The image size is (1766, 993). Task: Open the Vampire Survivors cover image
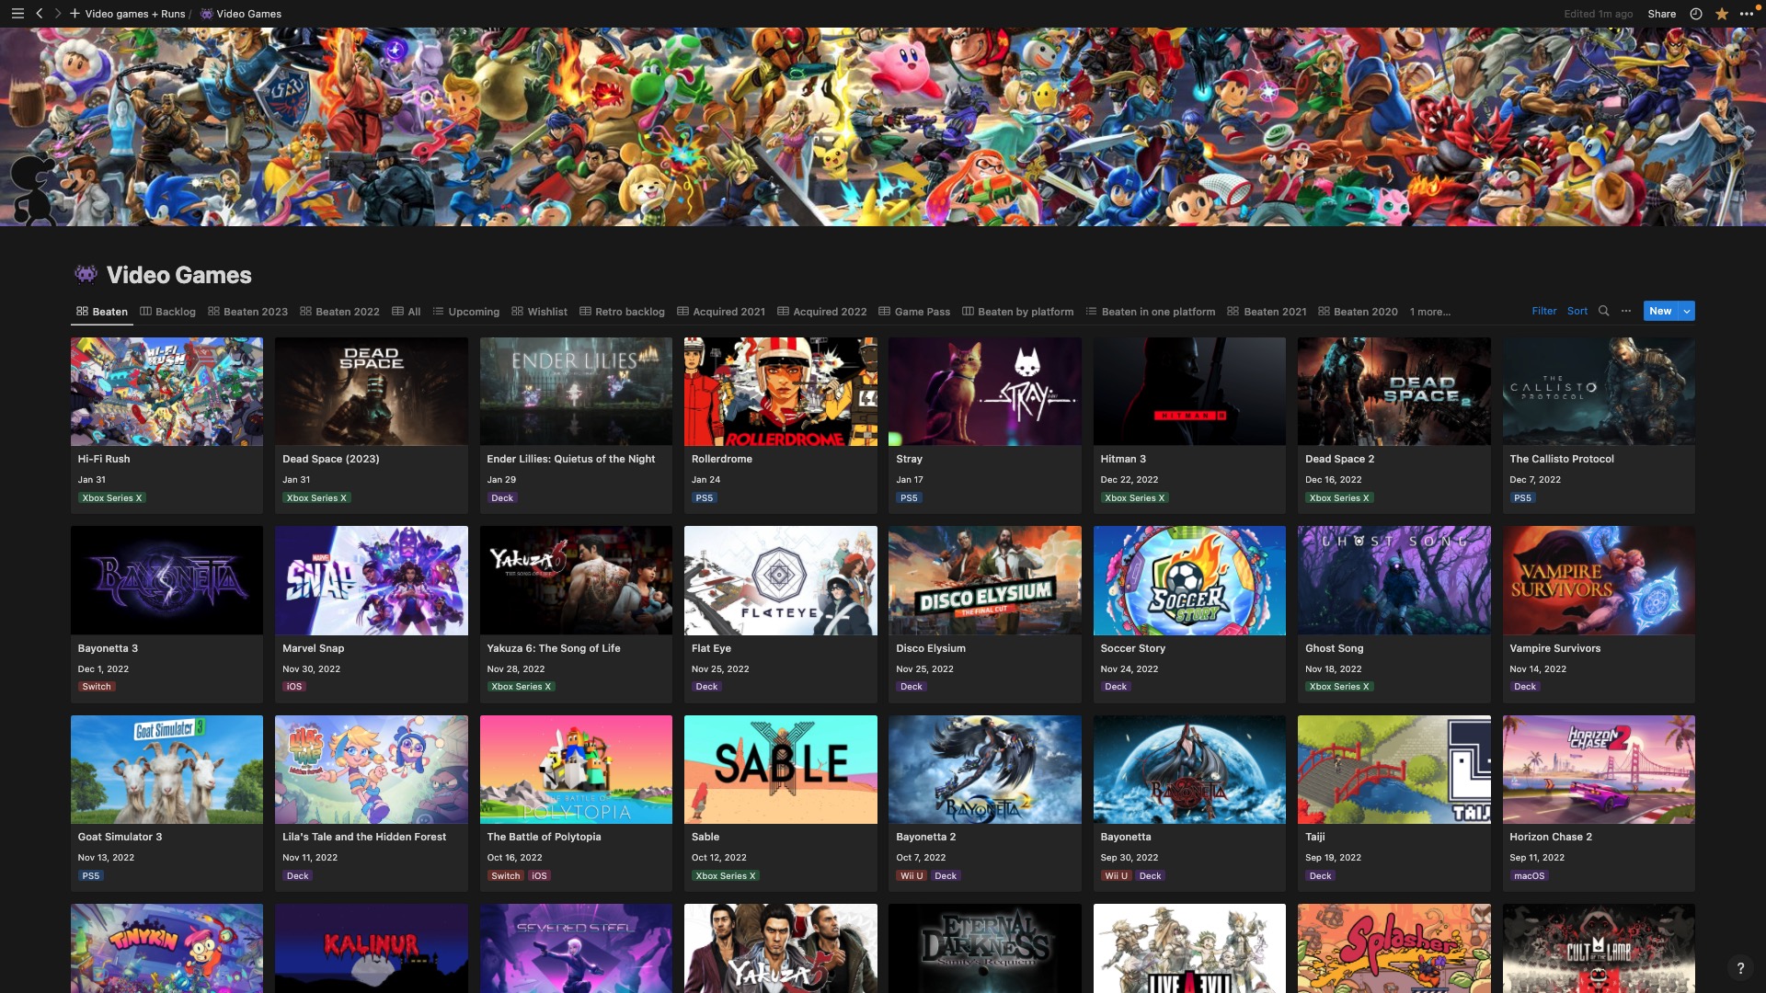pos(1599,580)
